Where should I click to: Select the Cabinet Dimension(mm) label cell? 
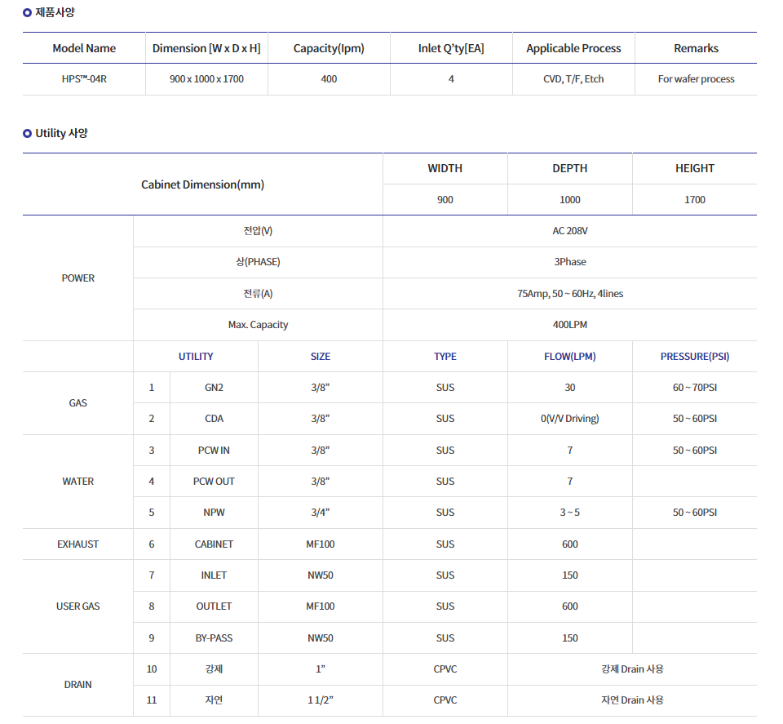coord(202,184)
